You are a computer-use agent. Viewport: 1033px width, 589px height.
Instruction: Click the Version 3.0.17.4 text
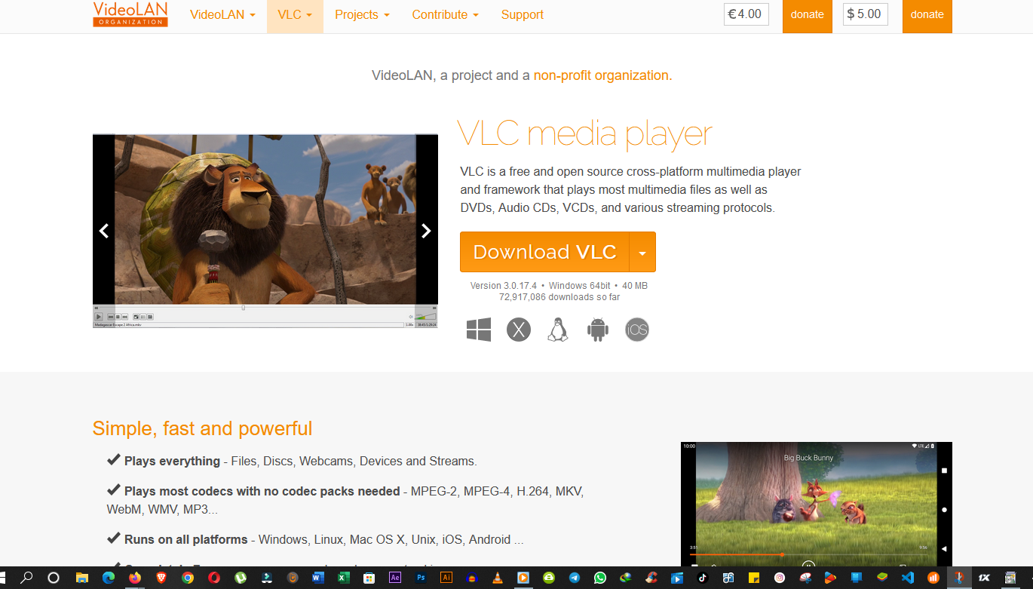click(504, 286)
